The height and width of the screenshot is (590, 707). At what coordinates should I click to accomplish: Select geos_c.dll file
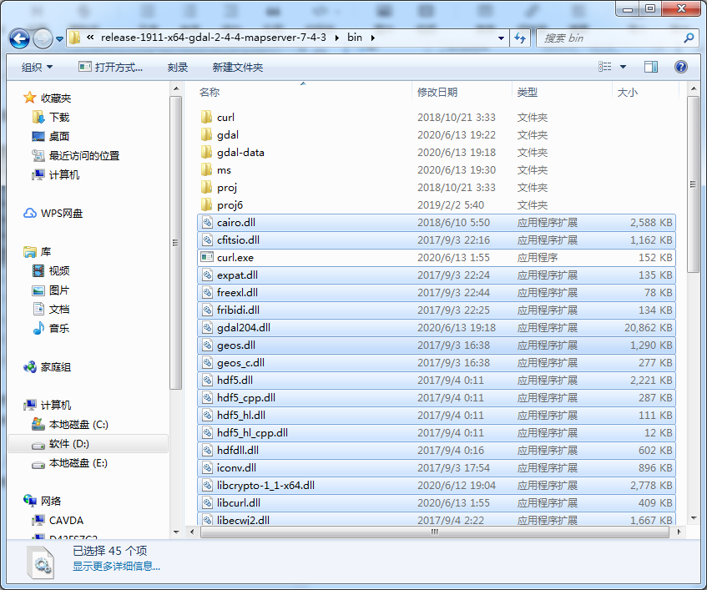coord(437,362)
